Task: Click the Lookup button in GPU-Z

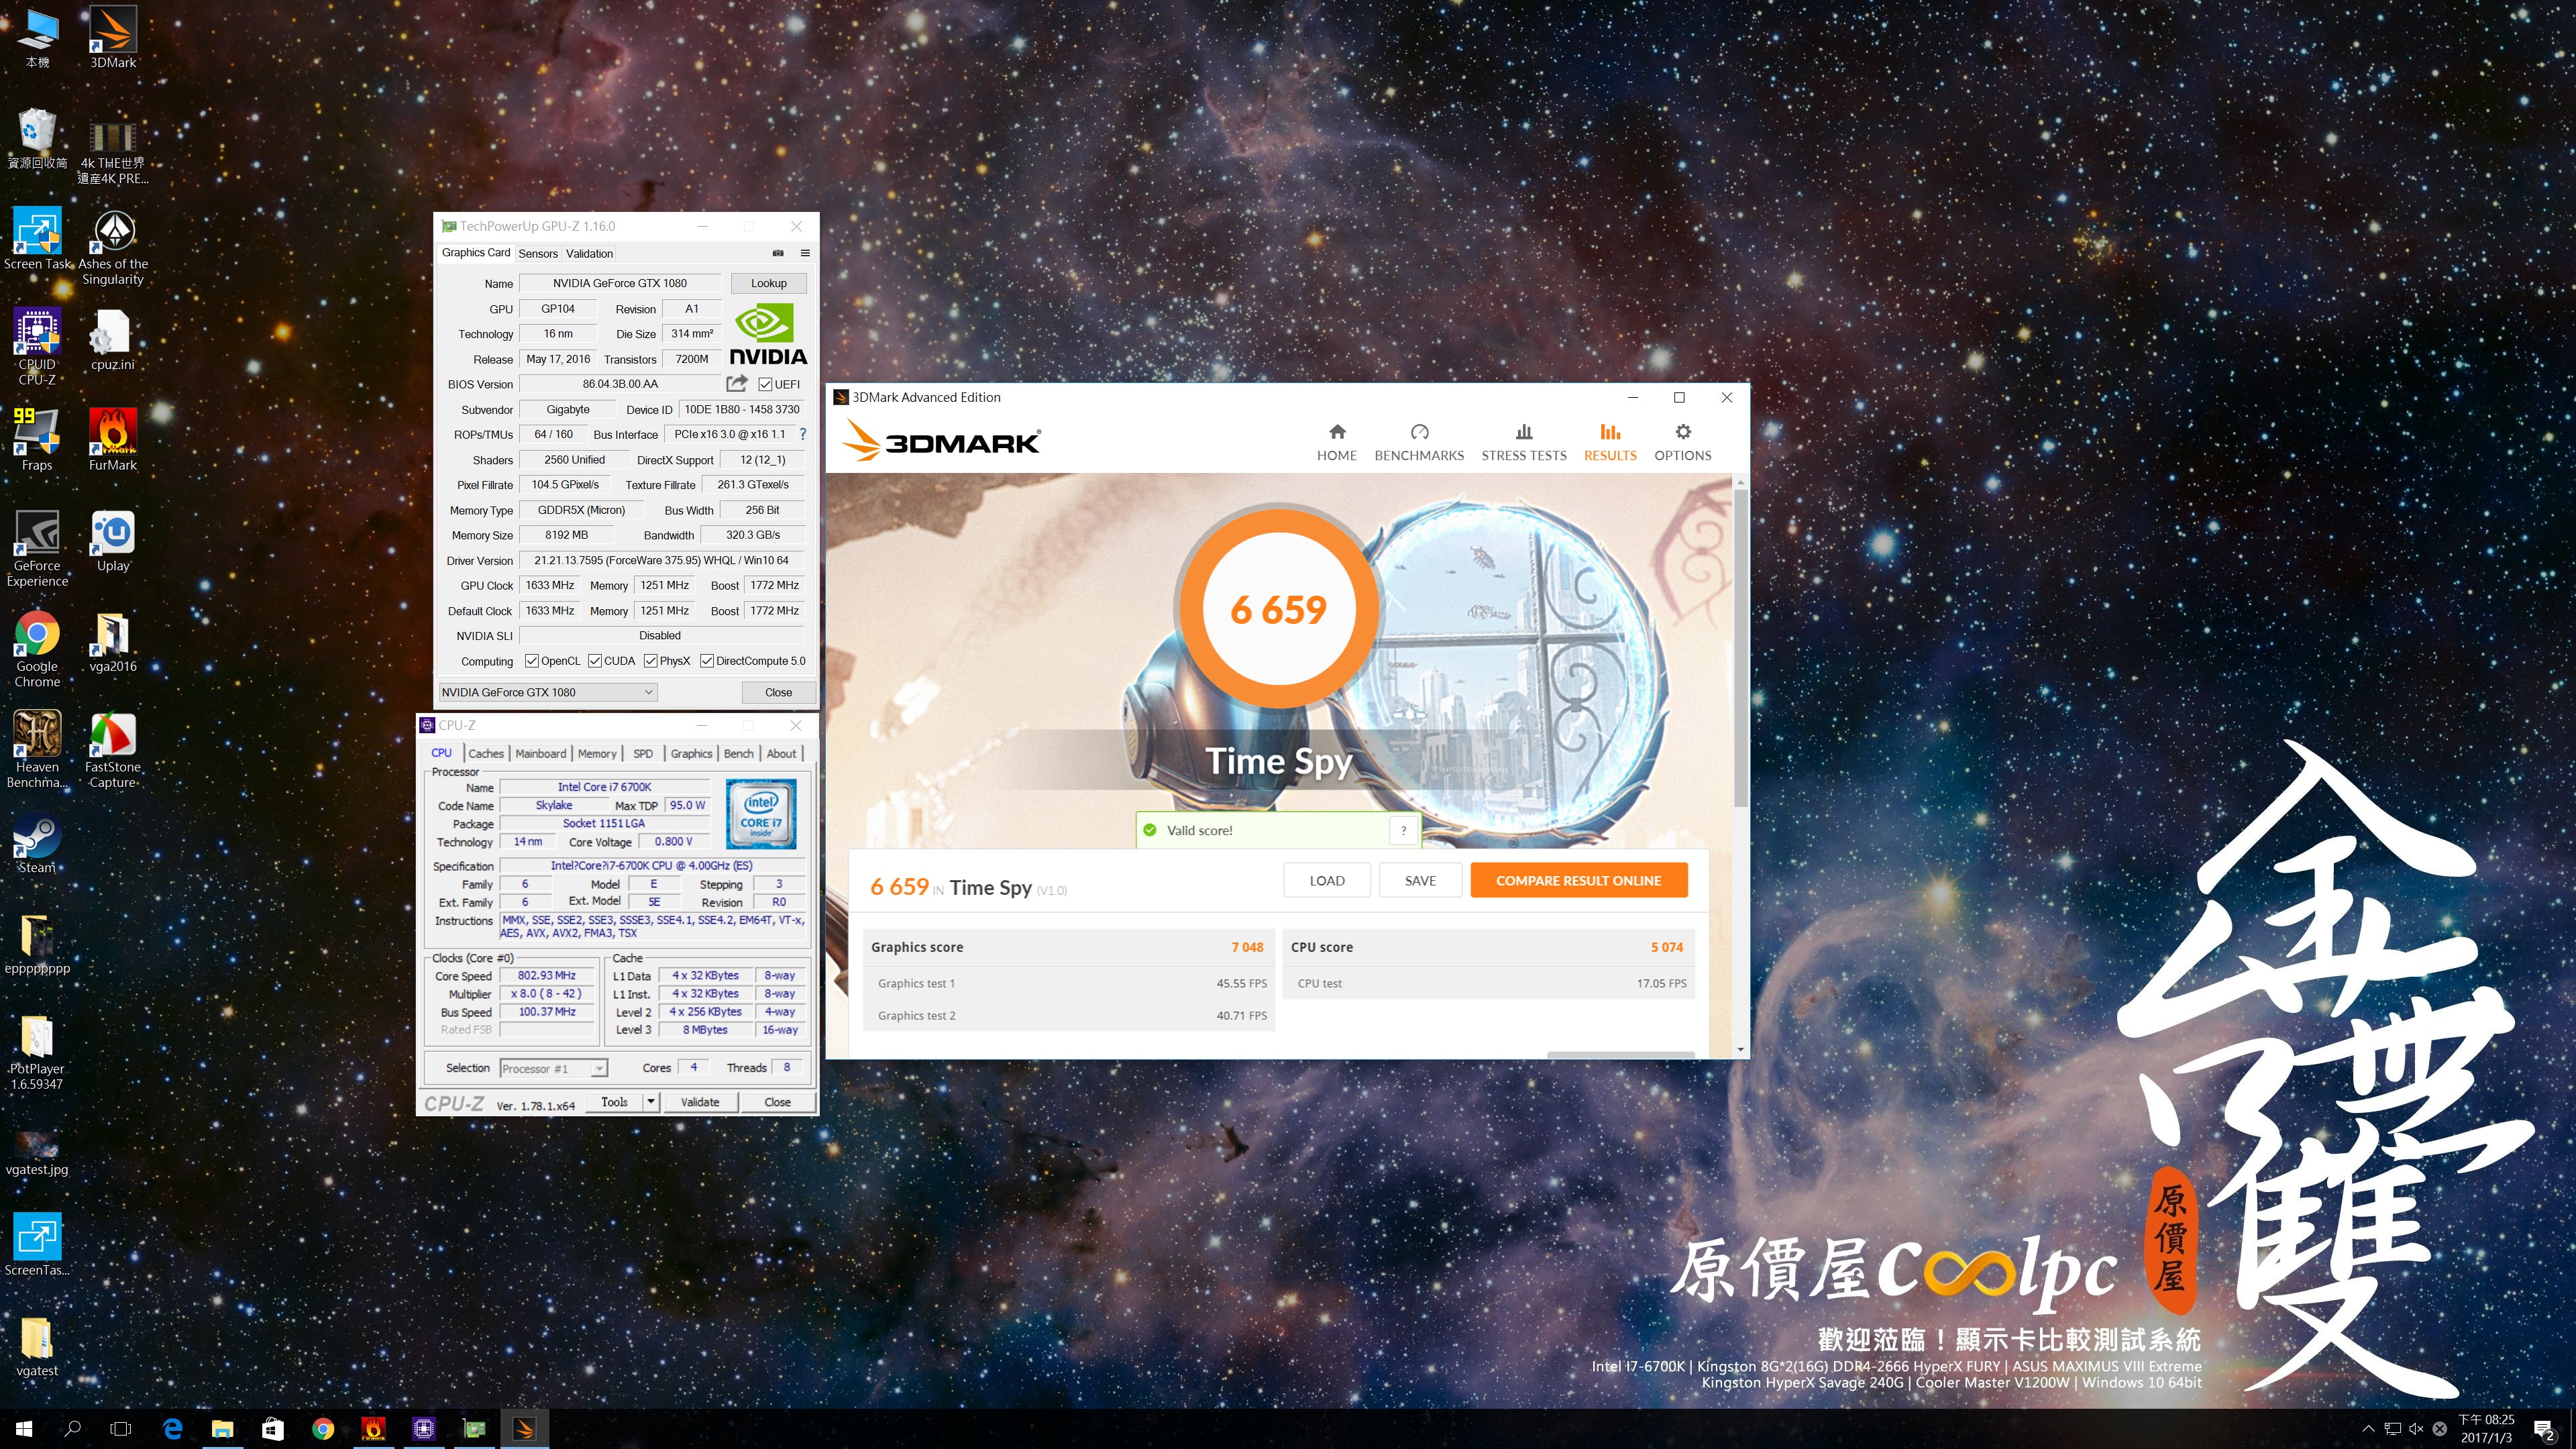Action: tap(769, 283)
